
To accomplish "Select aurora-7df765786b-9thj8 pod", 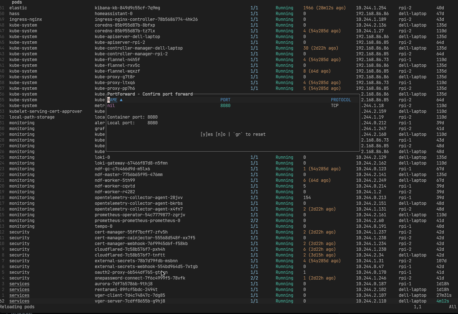I will click(x=123, y=284).
